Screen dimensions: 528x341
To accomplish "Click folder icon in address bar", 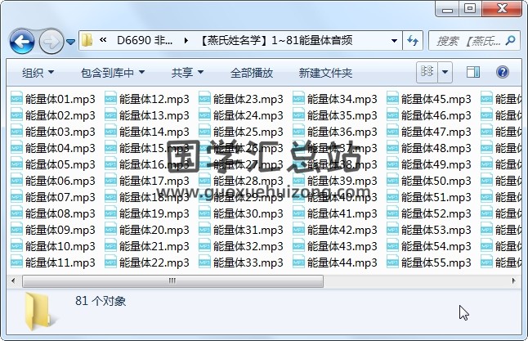I will click(87, 40).
